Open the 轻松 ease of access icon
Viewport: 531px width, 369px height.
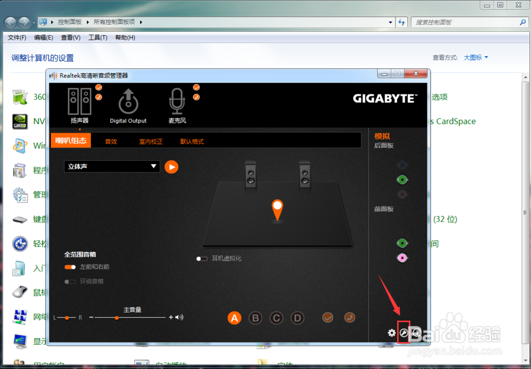(x=20, y=244)
